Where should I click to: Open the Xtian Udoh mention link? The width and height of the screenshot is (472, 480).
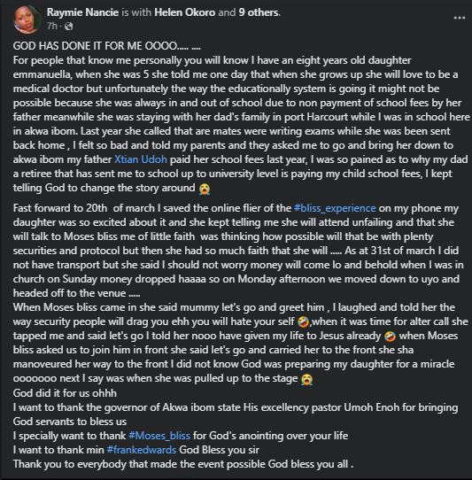(141, 159)
